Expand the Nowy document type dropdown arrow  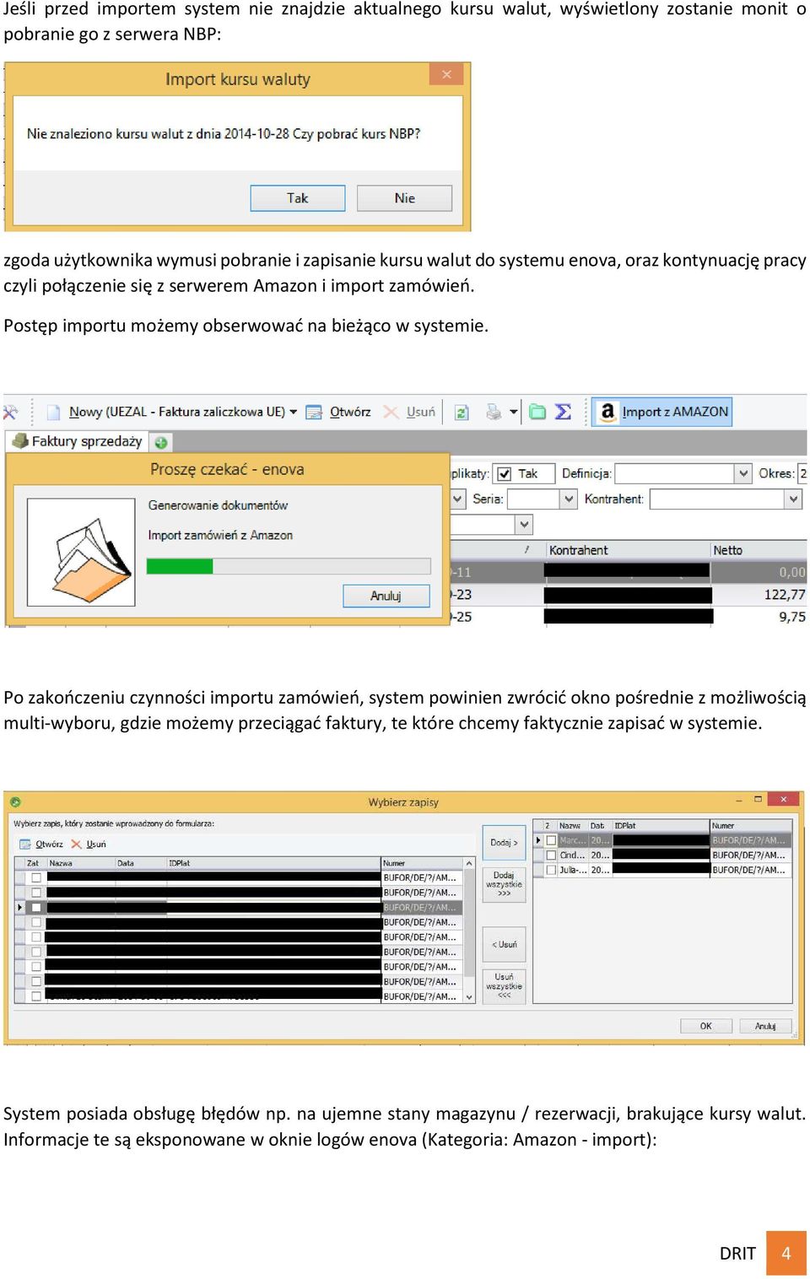(294, 413)
